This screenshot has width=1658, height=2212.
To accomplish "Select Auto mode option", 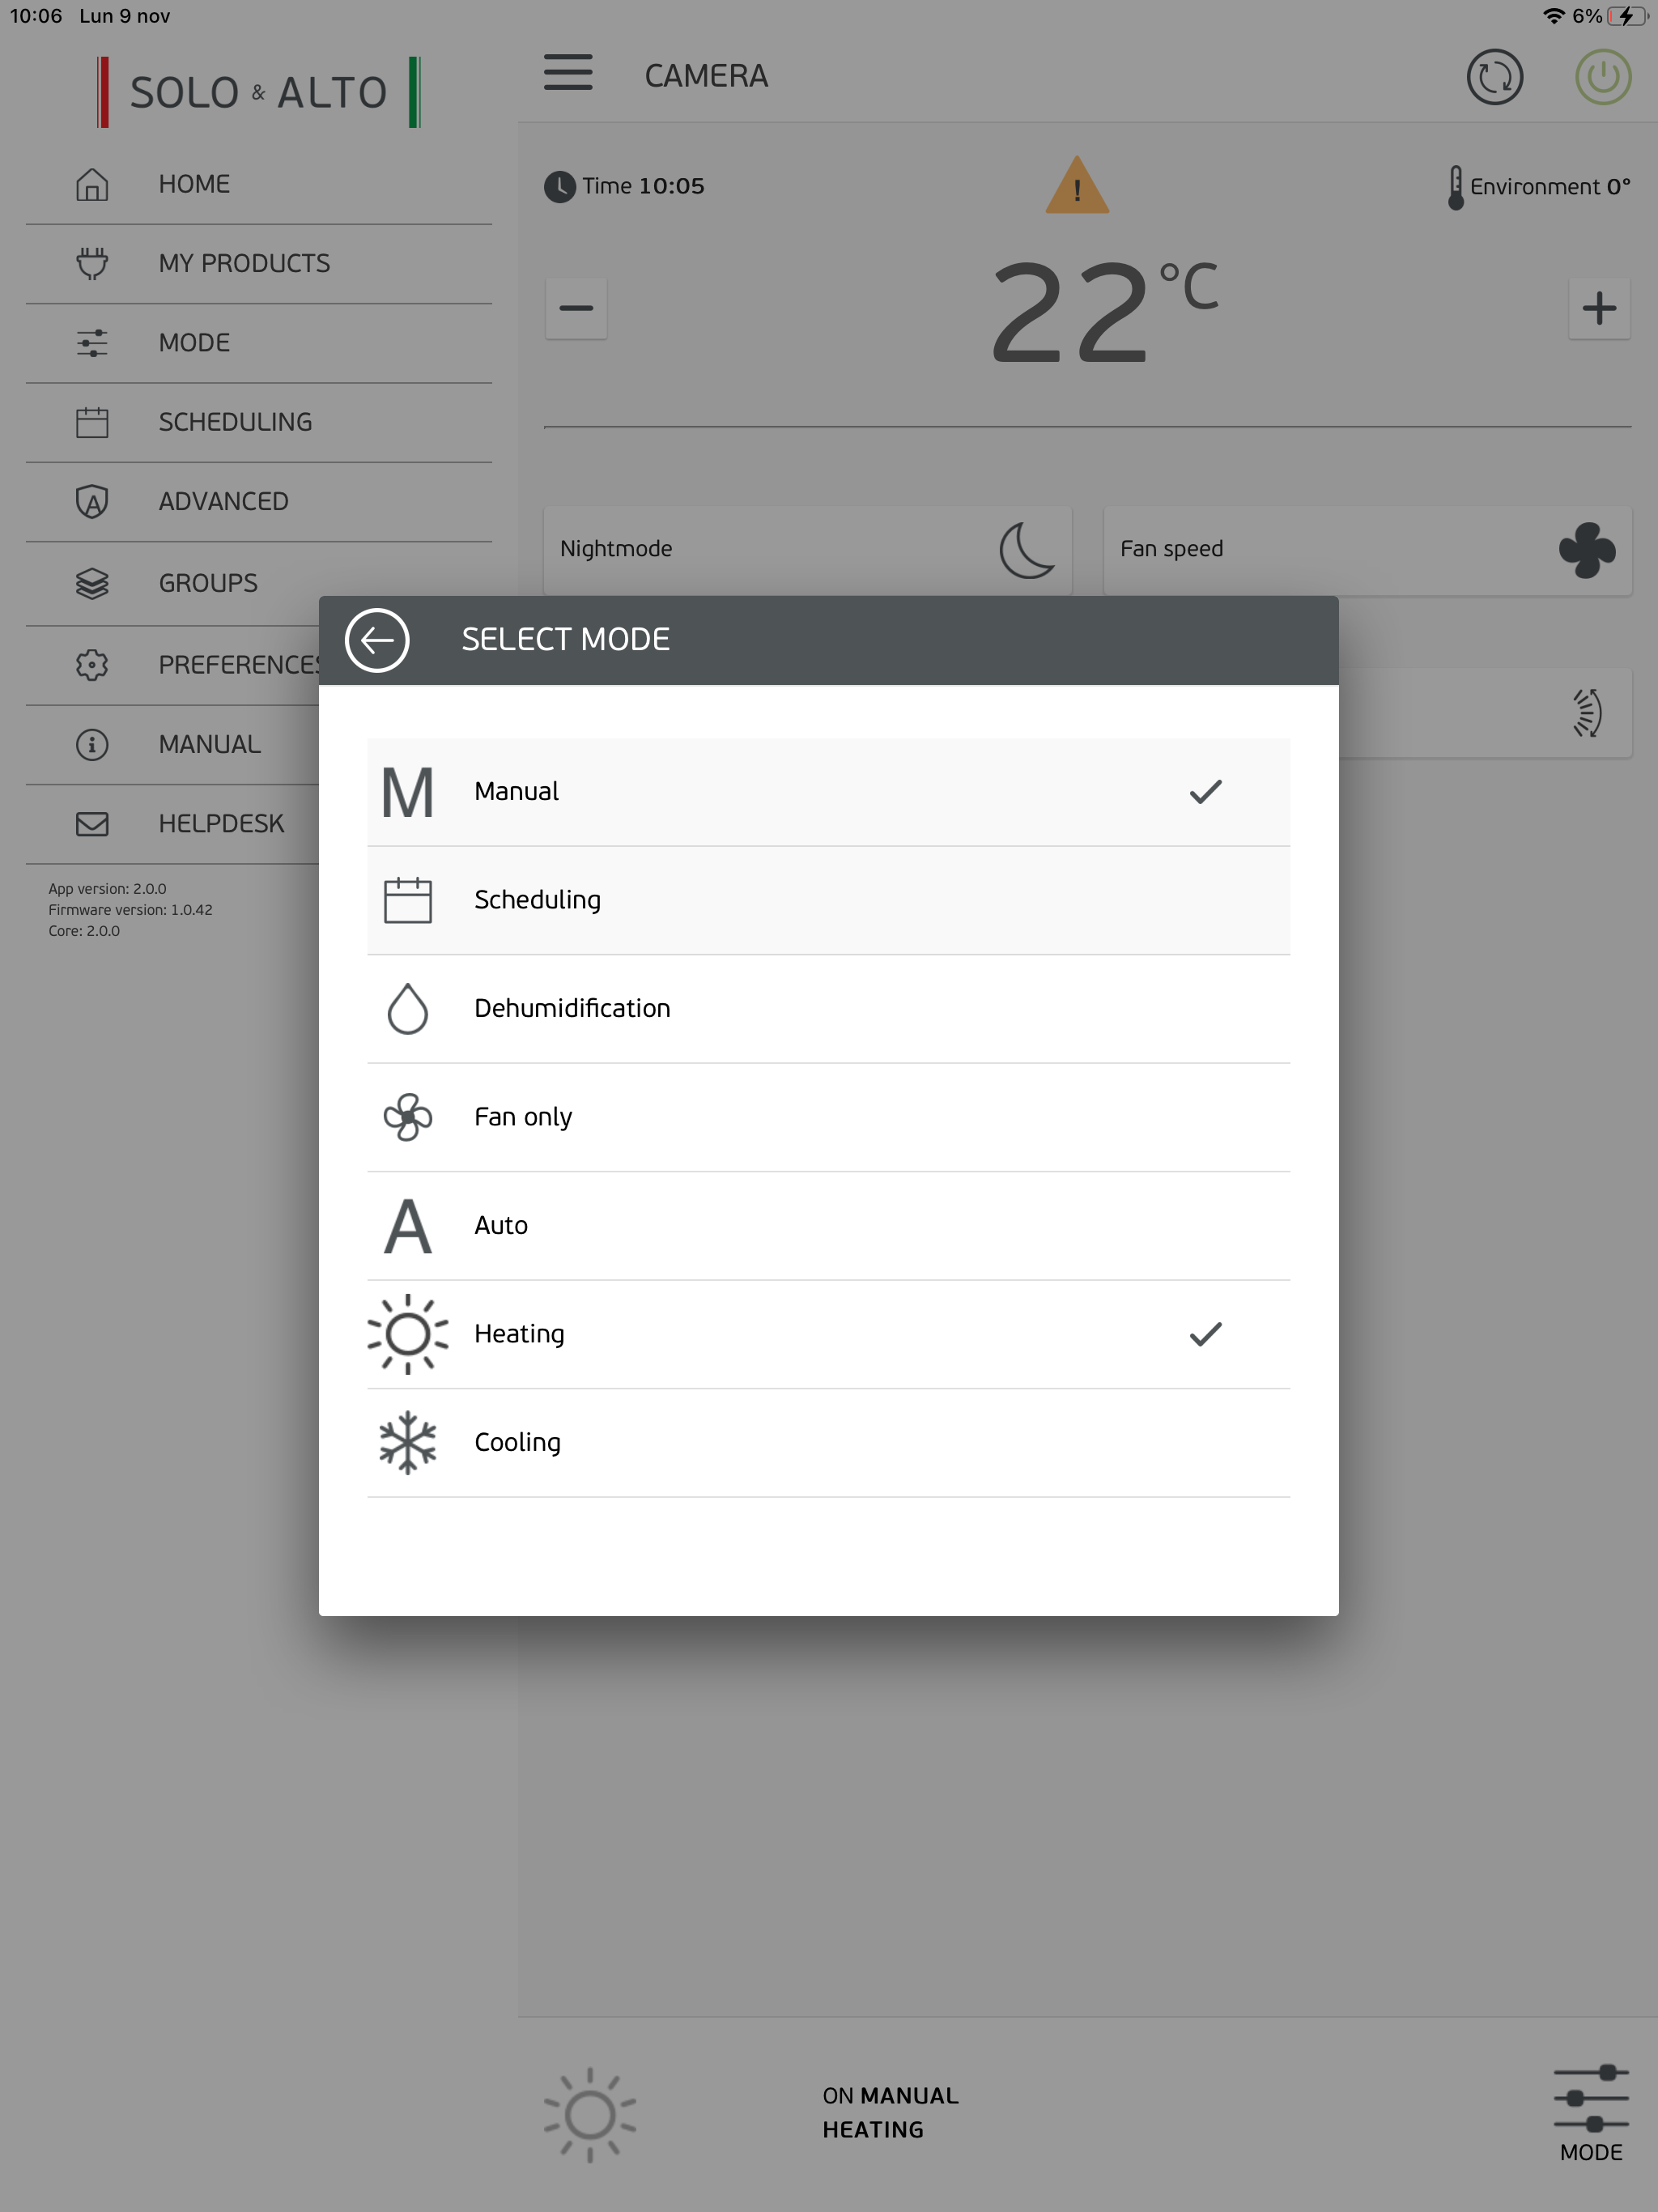I will [x=828, y=1226].
